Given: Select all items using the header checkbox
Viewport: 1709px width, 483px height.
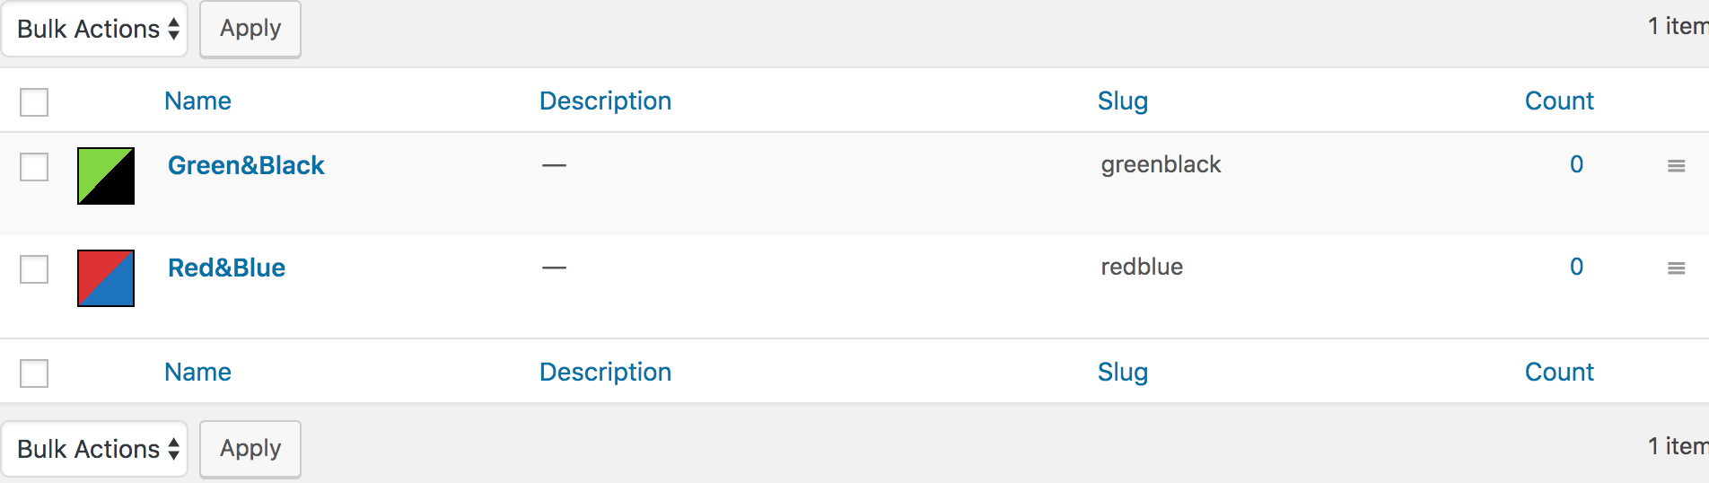Looking at the screenshot, I should [34, 102].
